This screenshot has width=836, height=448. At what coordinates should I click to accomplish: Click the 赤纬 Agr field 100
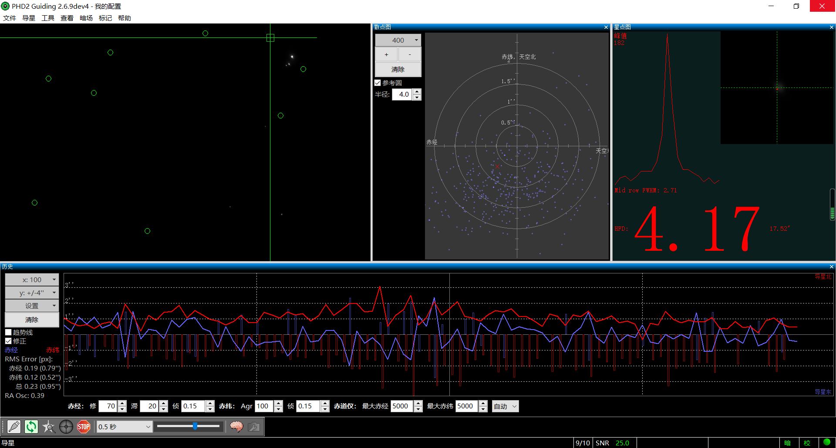tap(265, 406)
